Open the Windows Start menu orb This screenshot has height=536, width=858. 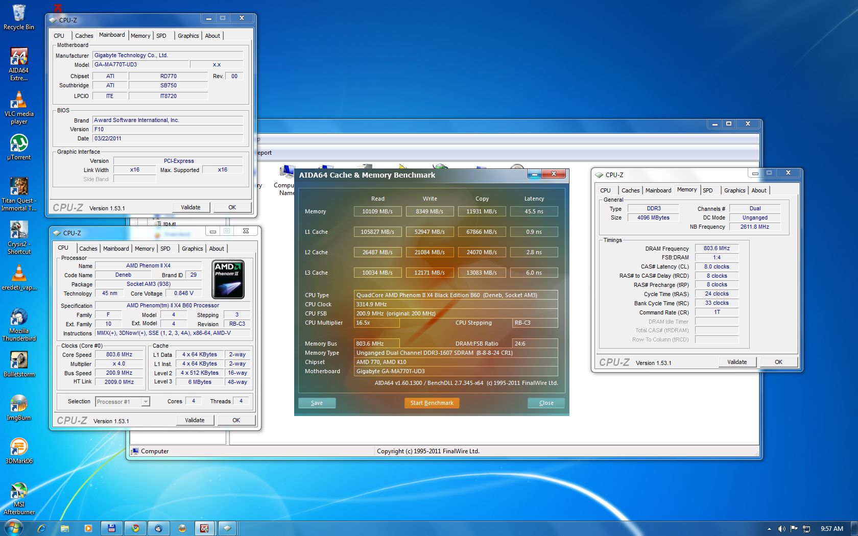pos(13,528)
